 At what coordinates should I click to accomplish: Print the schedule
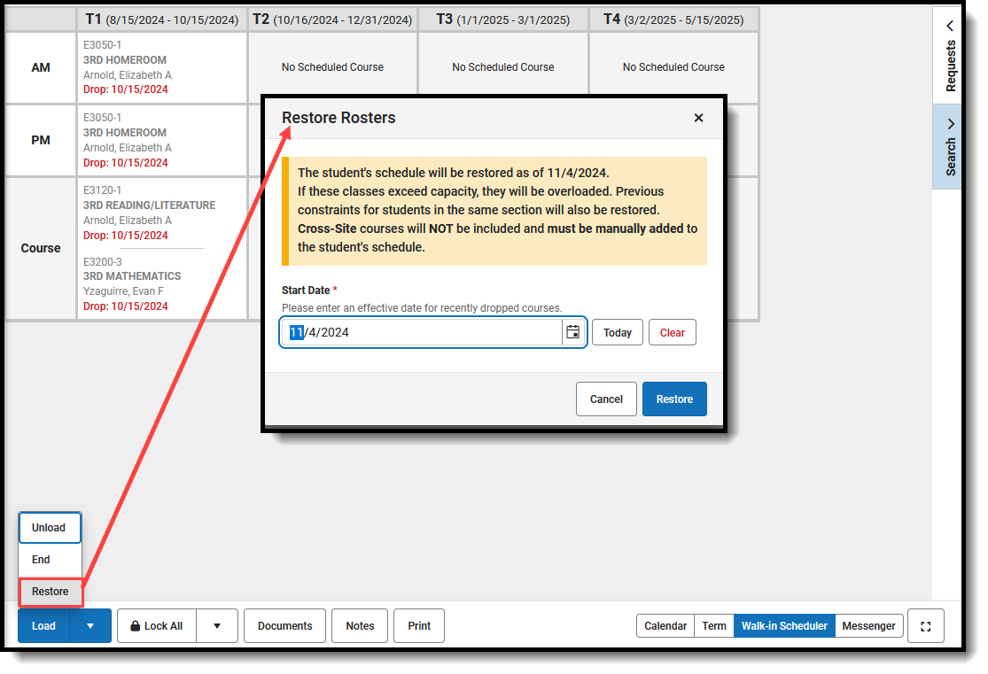(419, 626)
